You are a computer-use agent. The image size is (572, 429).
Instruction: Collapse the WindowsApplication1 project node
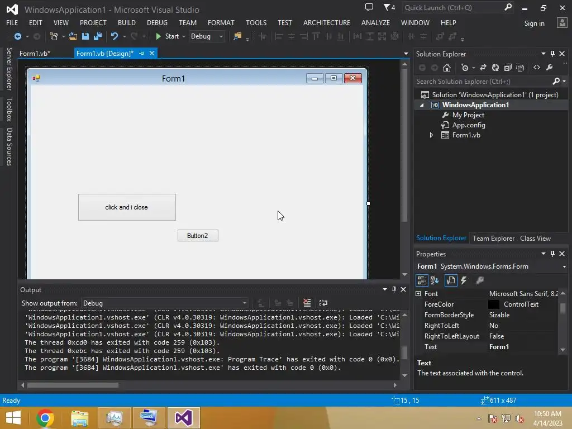(422, 105)
